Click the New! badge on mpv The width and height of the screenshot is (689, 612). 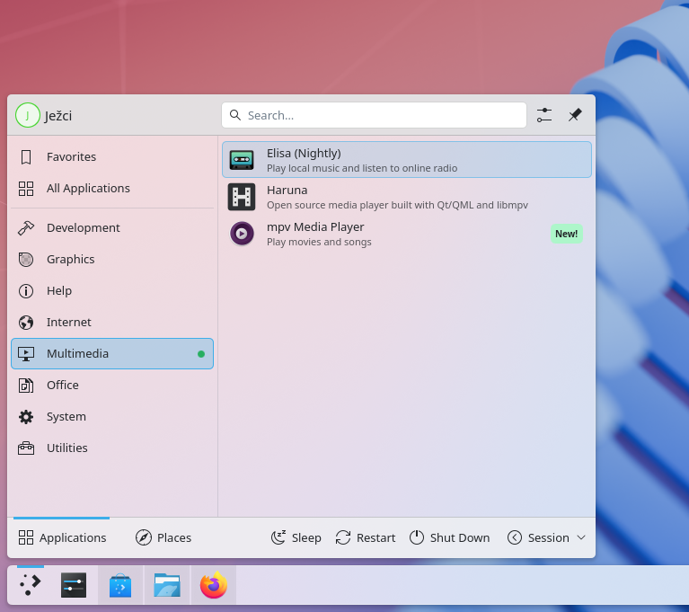click(567, 234)
